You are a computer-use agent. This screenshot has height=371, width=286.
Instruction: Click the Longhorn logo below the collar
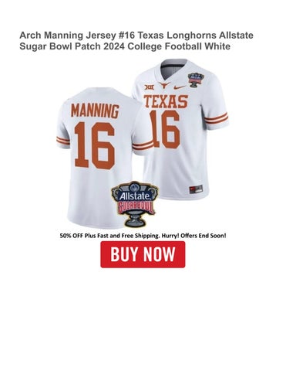(x=164, y=85)
